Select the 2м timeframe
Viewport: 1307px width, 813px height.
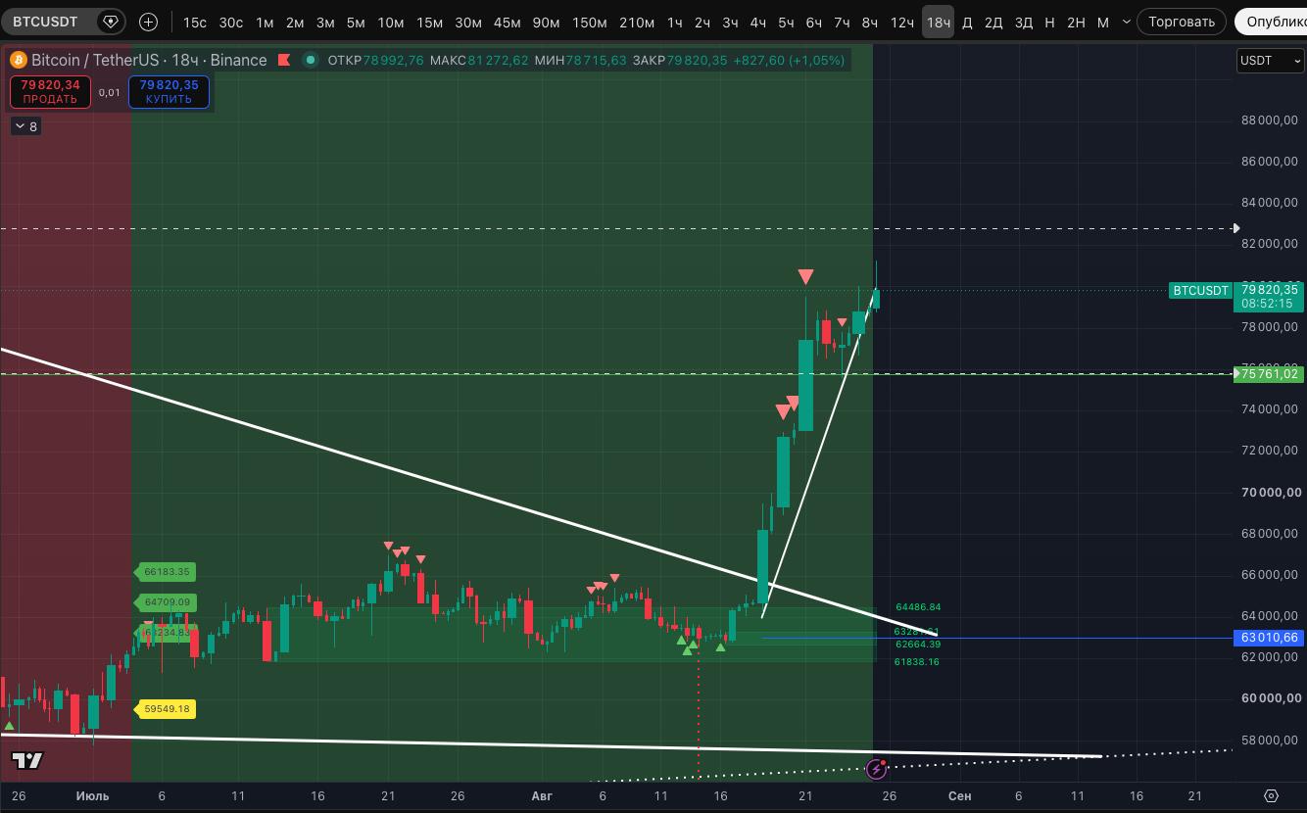pyautogui.click(x=295, y=22)
